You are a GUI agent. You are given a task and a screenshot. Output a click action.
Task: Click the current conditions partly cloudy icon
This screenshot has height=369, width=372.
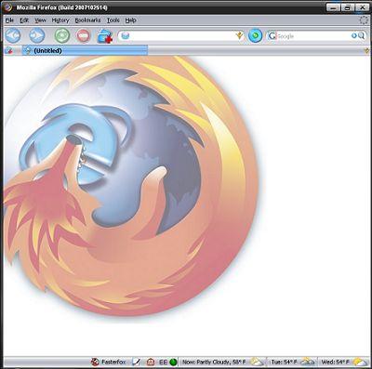(257, 362)
